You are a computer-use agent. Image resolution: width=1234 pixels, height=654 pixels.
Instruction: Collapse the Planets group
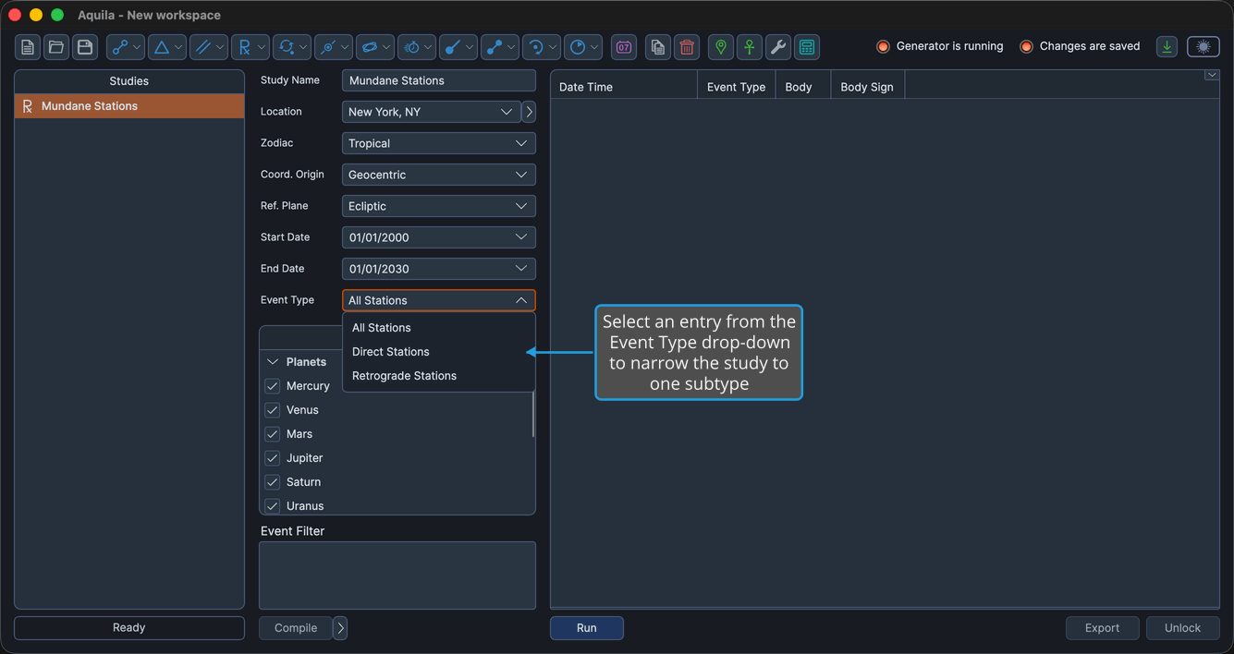[273, 362]
